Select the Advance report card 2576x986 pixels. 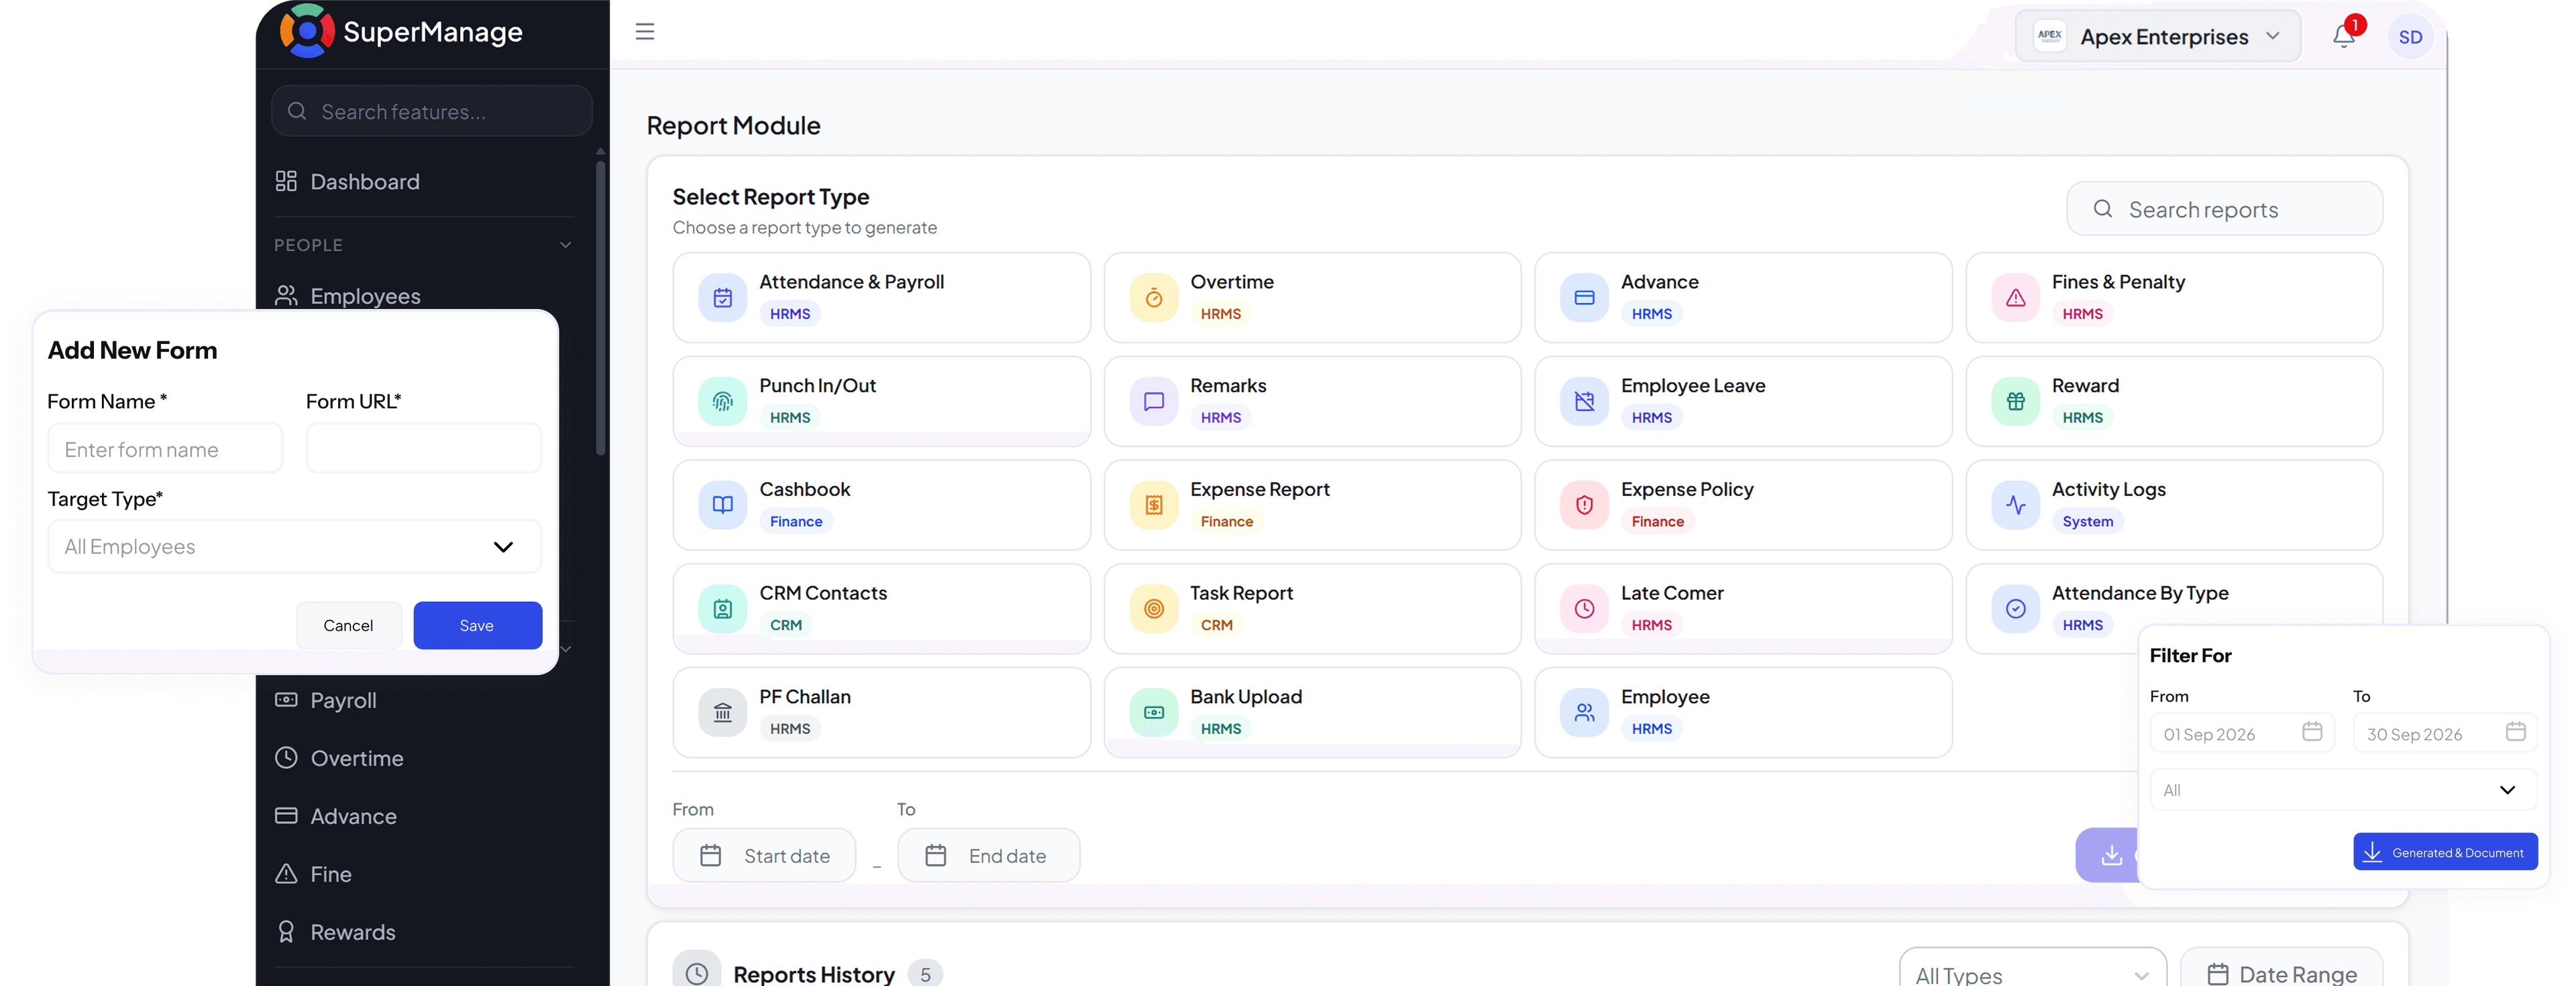[x=1743, y=298]
